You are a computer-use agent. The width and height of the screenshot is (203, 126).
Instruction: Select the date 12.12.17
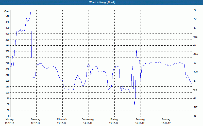click(x=36, y=123)
